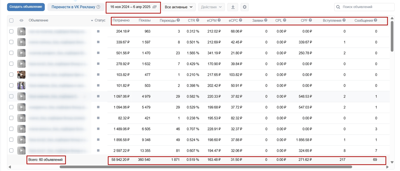Open the ad name in the 2 597.22 ₽ row
The width and height of the screenshot is (400, 171).
(59, 150)
